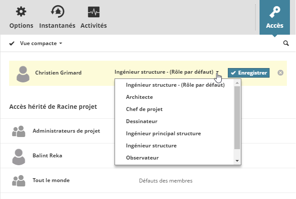The width and height of the screenshot is (296, 199).
Task: Select Architecte from the role list
Action: [139, 97]
